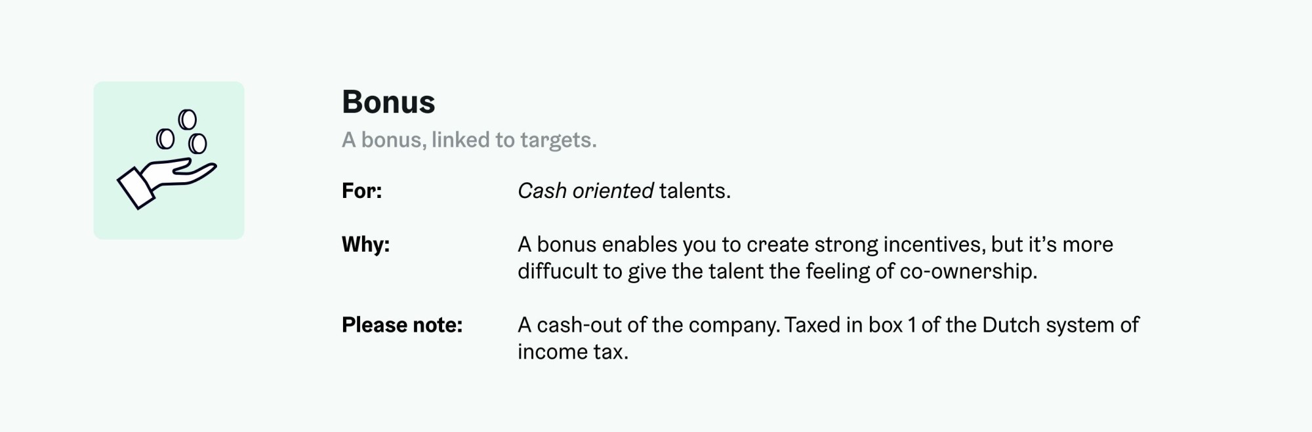The height and width of the screenshot is (432, 1312).
Task: Click the word "Taxed" in the note
Action: (812, 325)
